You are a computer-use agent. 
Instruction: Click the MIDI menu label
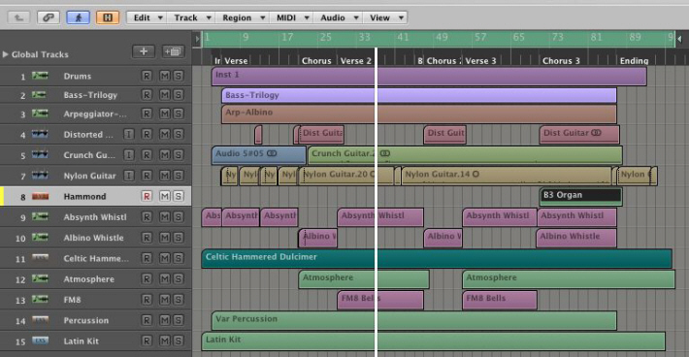pyautogui.click(x=286, y=18)
